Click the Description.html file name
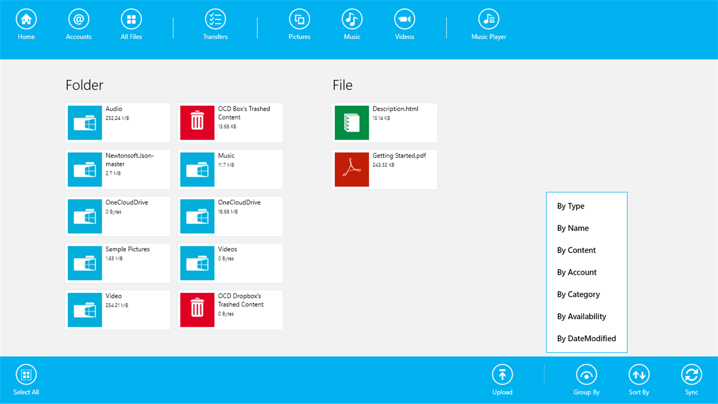718x404 pixels. 395,109
